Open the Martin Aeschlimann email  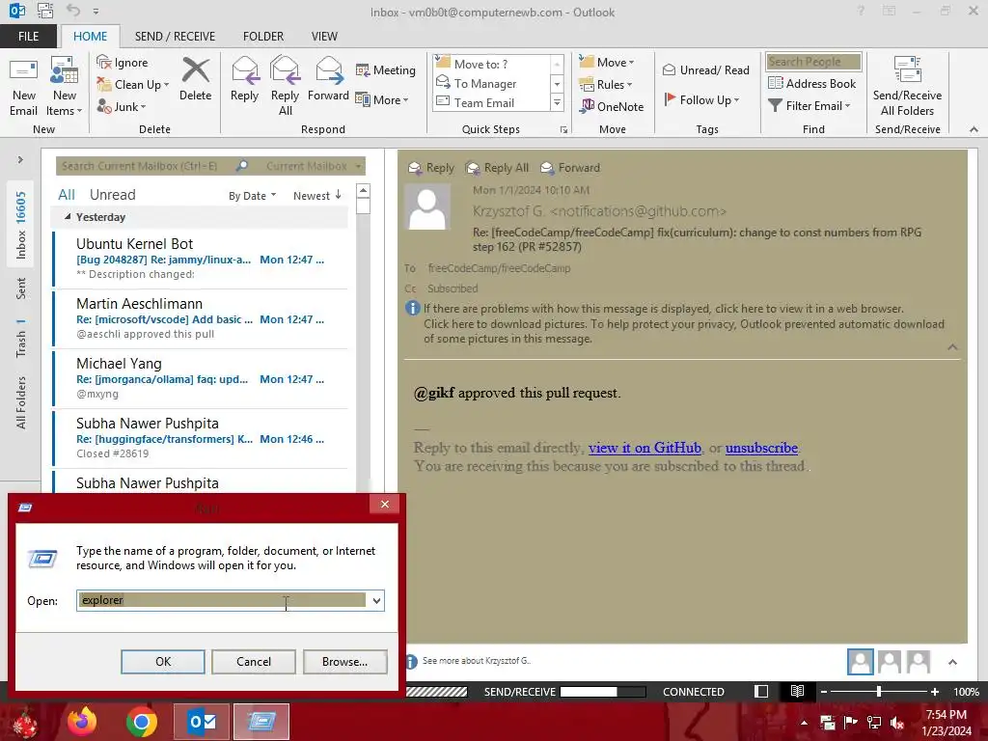click(x=201, y=318)
